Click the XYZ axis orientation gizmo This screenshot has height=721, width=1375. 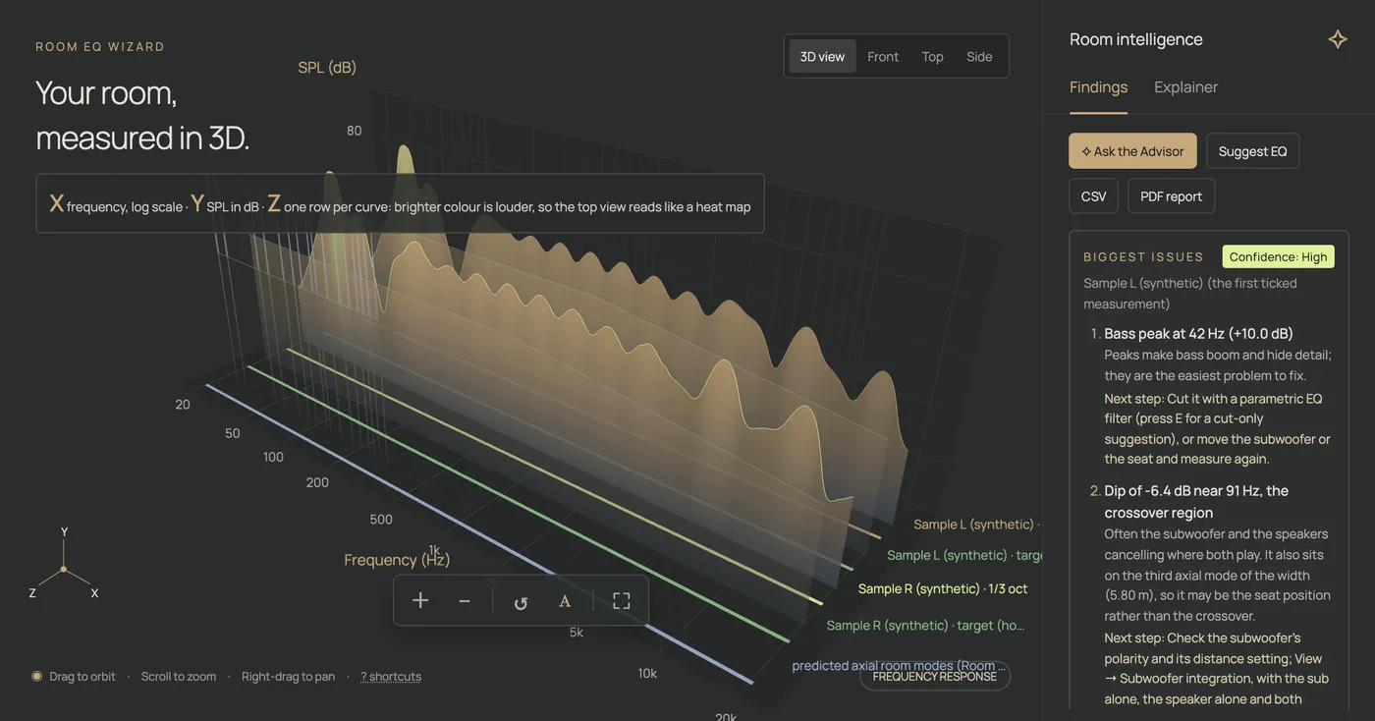click(x=64, y=567)
